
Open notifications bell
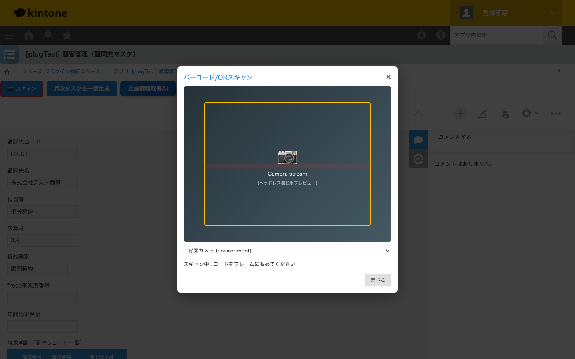48,35
